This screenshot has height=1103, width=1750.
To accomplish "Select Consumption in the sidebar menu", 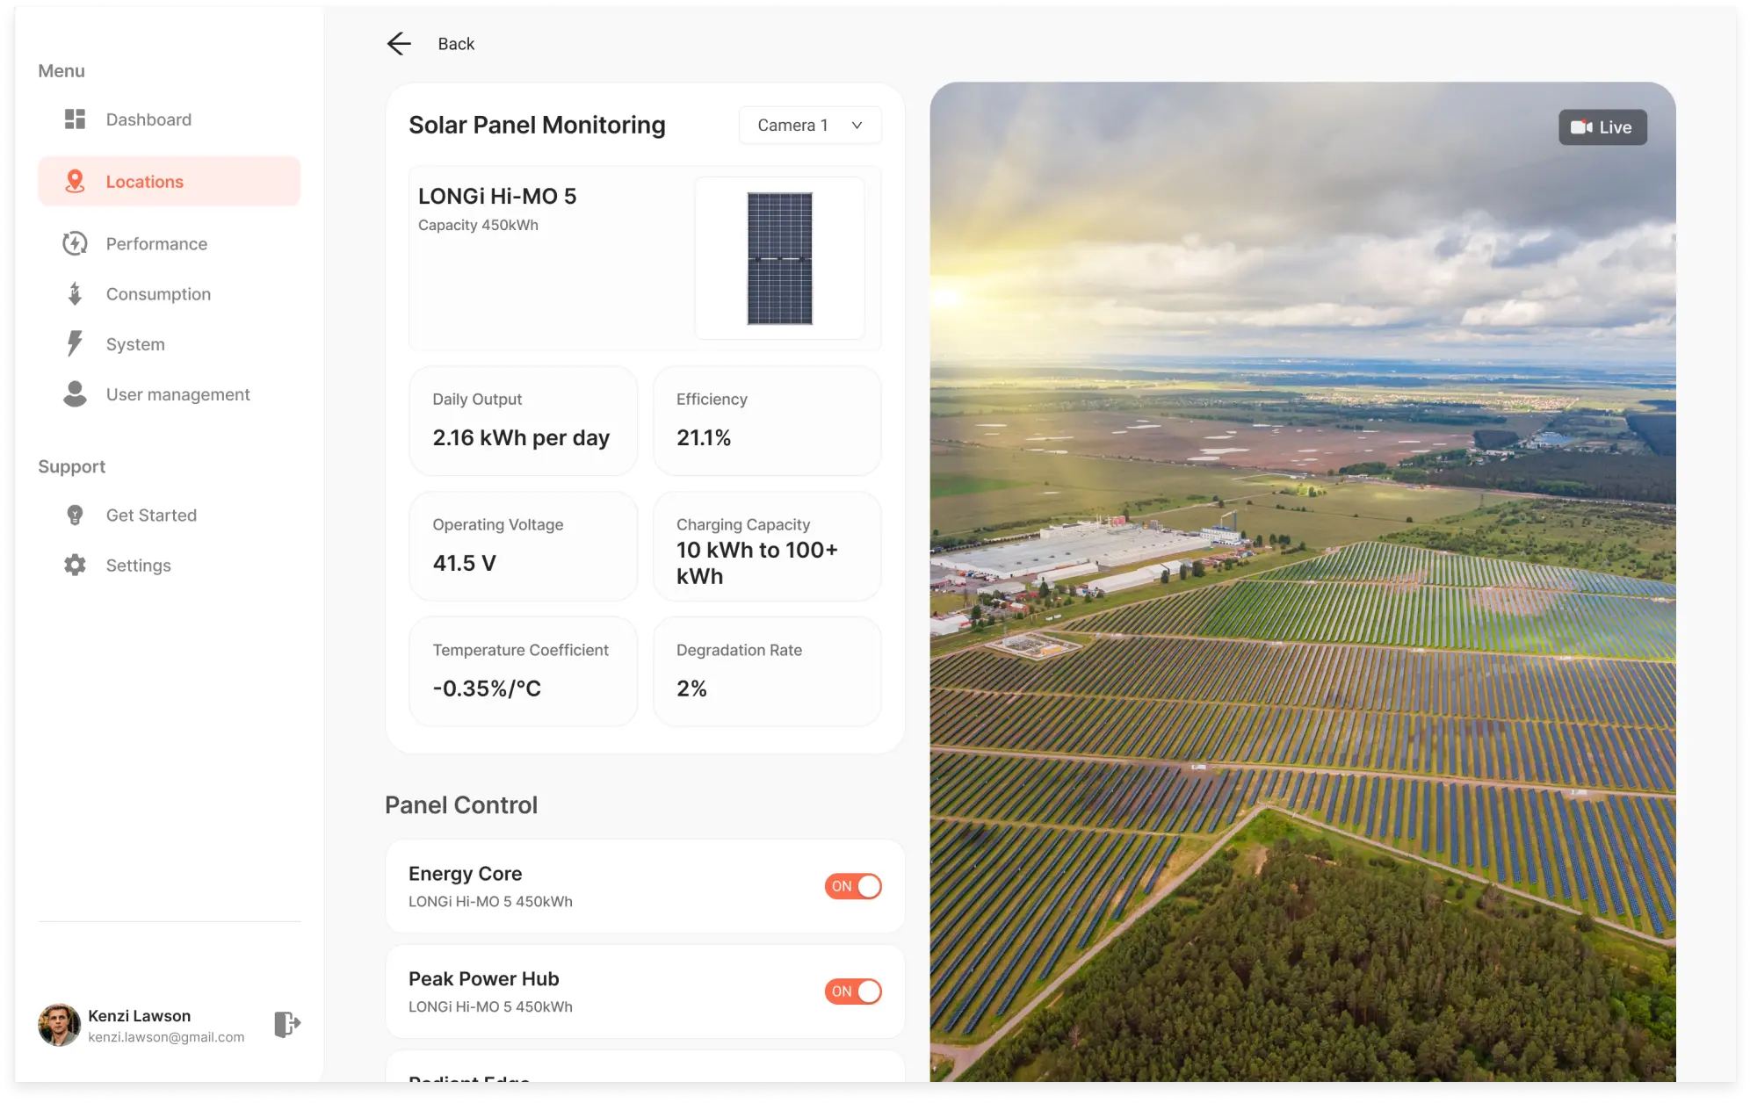I will coord(158,293).
